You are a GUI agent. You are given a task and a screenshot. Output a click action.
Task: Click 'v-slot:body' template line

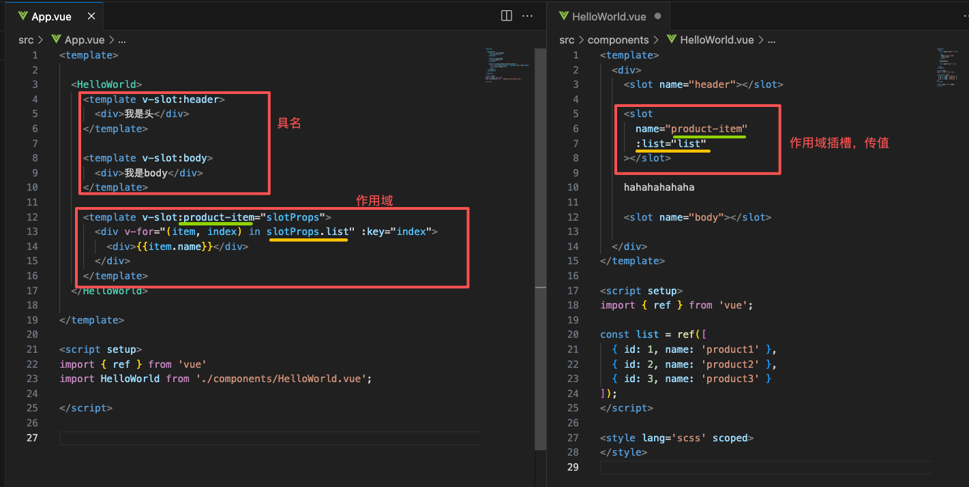pos(148,158)
